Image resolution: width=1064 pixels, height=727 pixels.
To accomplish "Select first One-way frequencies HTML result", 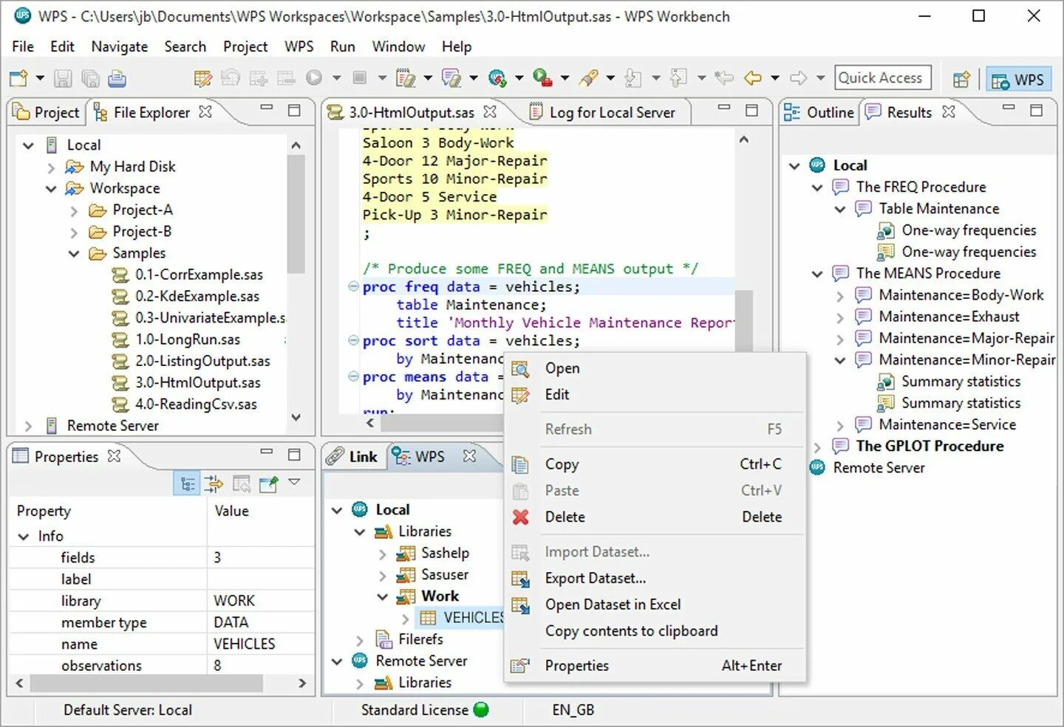I will (x=968, y=231).
